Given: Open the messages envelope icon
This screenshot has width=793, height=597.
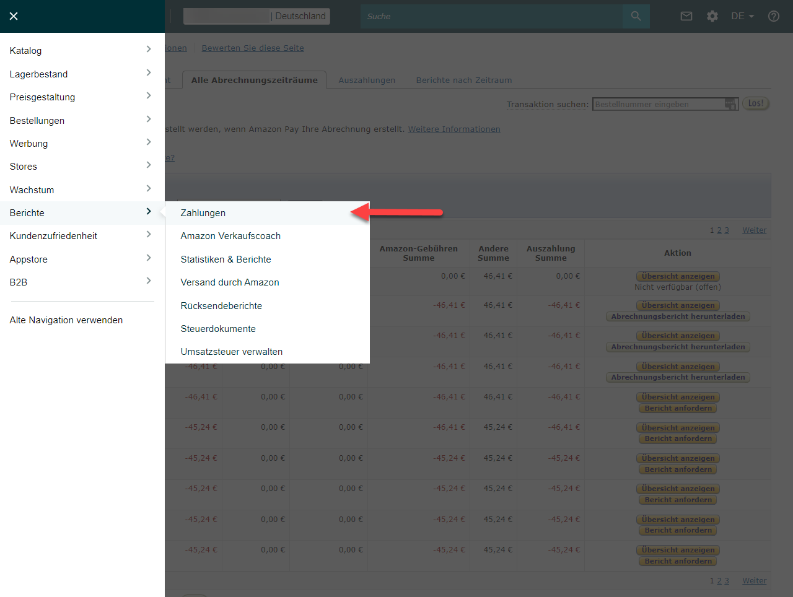Looking at the screenshot, I should pos(686,16).
